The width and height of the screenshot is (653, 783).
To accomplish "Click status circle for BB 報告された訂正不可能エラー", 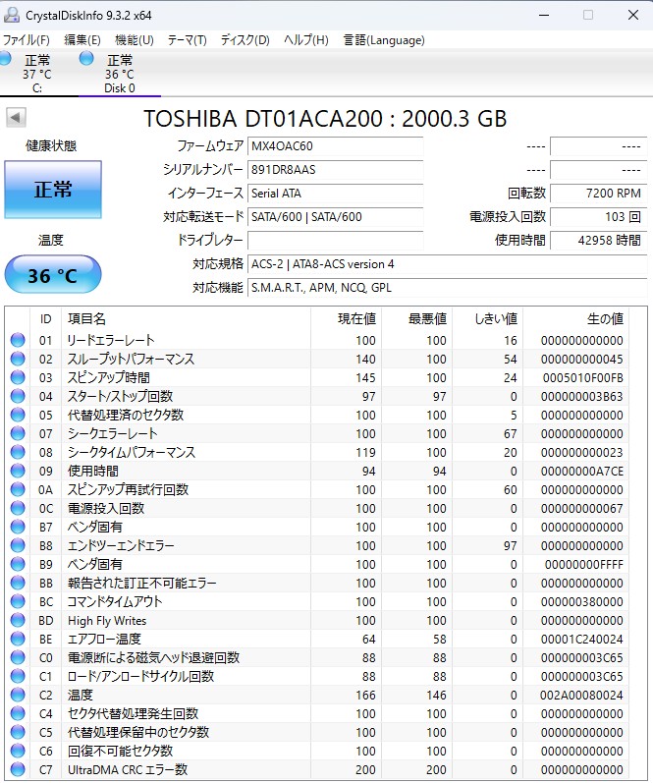I will click(x=18, y=583).
